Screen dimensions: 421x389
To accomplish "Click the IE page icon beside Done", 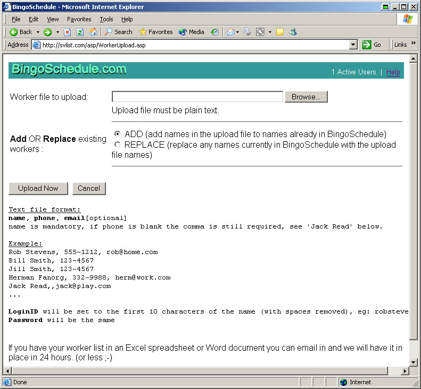I will click(x=7, y=382).
